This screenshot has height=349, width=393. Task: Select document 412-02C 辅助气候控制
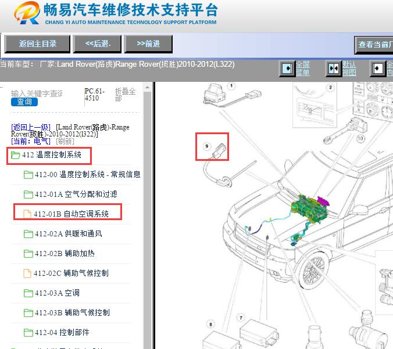[x=71, y=273]
